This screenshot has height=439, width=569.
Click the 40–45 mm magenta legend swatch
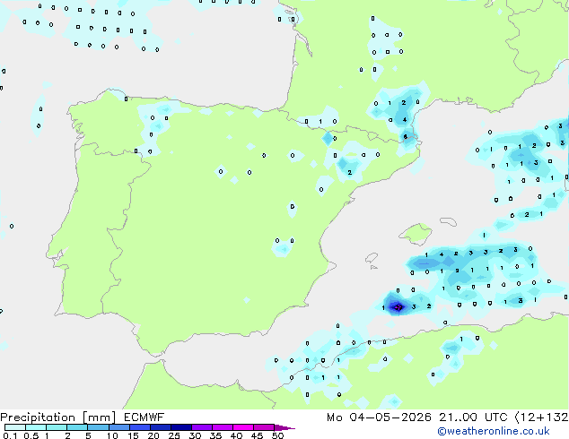pyautogui.click(x=243, y=427)
